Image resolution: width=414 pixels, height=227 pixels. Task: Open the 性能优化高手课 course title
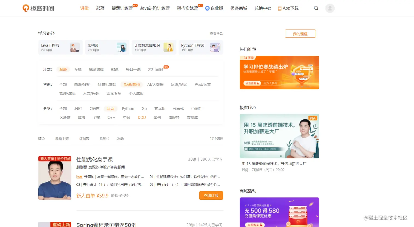coord(94,160)
